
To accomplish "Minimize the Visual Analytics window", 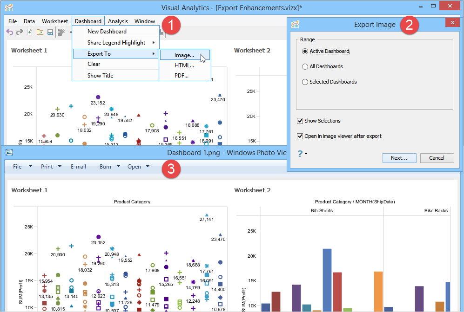I will 421,6.
